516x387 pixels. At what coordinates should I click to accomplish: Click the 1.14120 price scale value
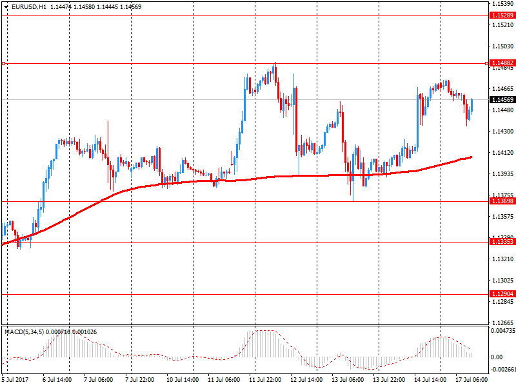click(503, 153)
